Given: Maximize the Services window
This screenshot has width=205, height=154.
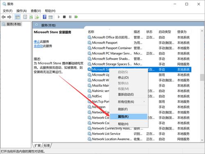Looking at the screenshot, I should pyautogui.click(x=187, y=4).
